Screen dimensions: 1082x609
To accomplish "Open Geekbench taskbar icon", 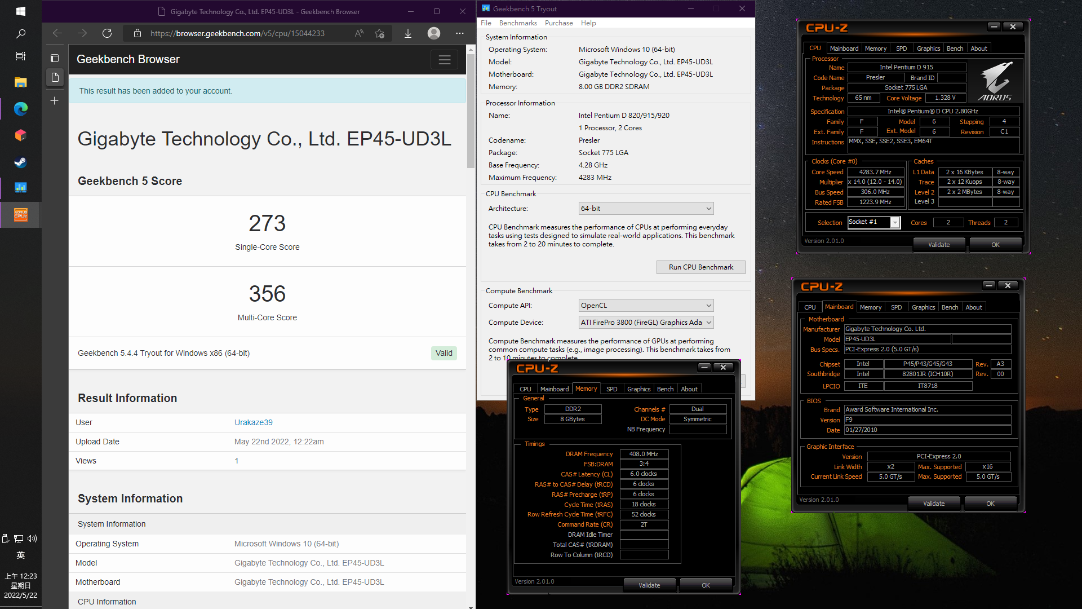I will (x=21, y=188).
